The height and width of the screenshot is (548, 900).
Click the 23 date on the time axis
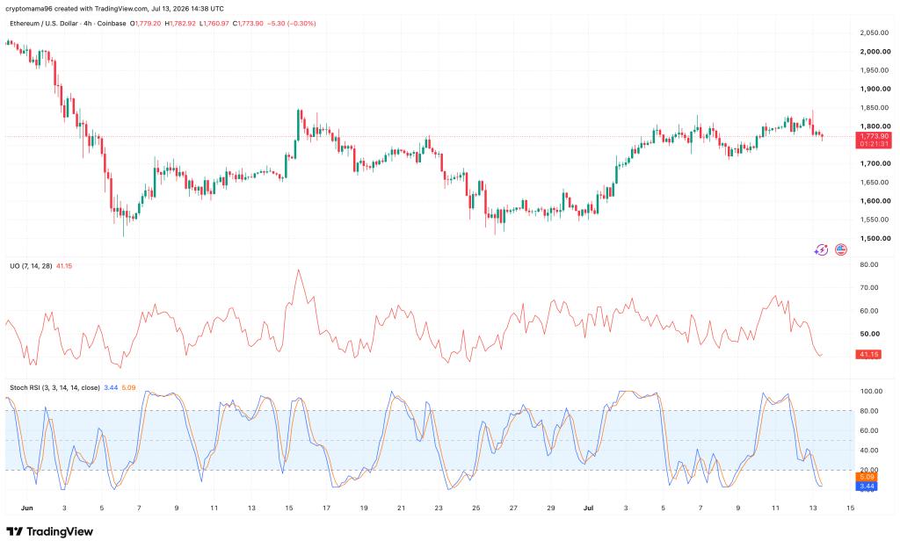pyautogui.click(x=439, y=508)
